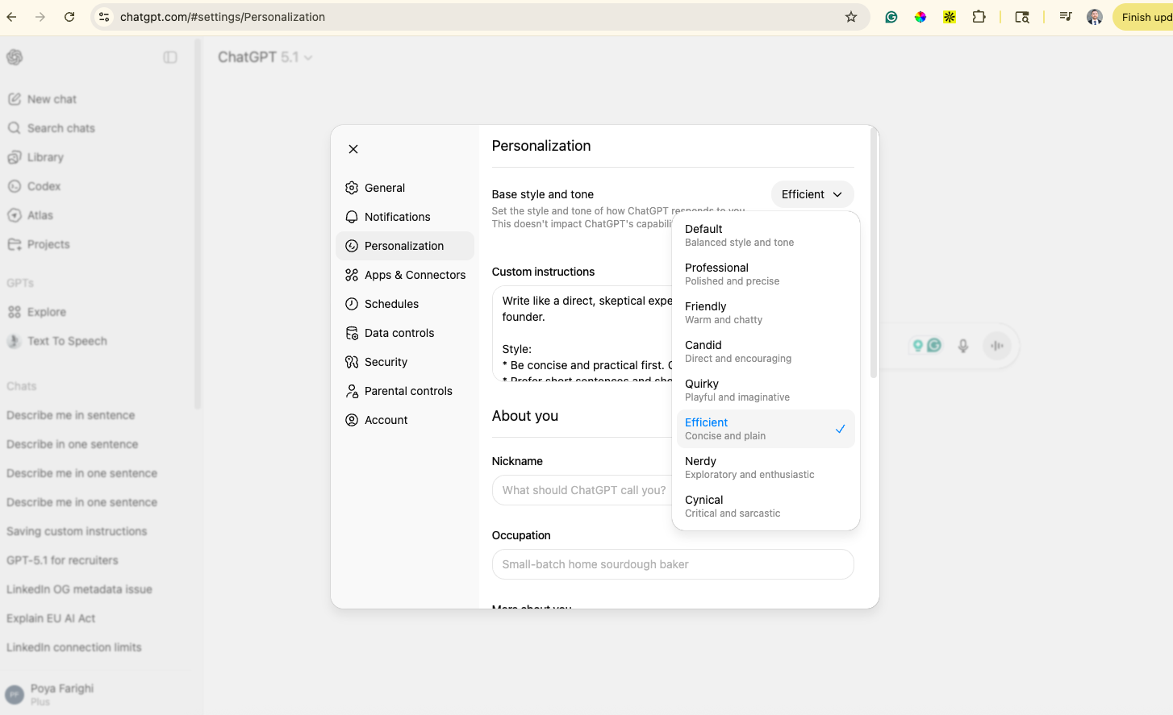The height and width of the screenshot is (715, 1173).
Task: Click the Nickname input field
Action: coord(582,490)
